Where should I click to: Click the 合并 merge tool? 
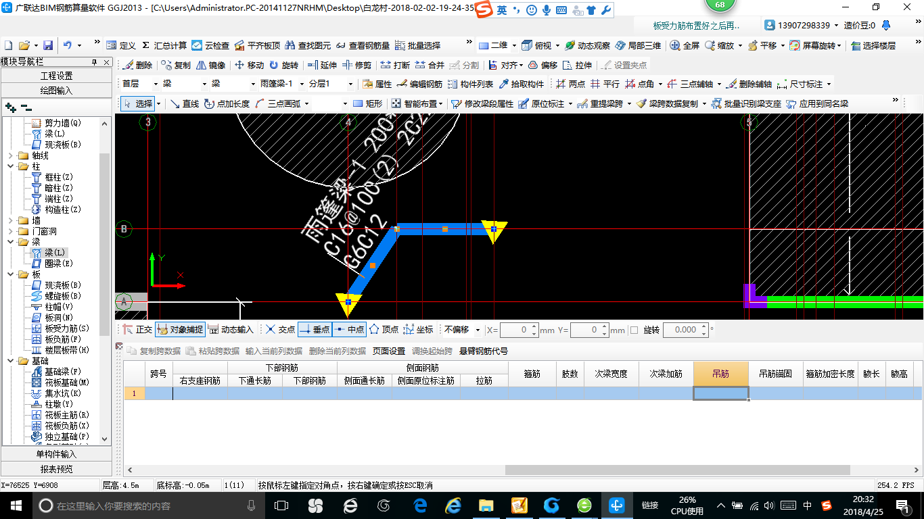[430, 65]
